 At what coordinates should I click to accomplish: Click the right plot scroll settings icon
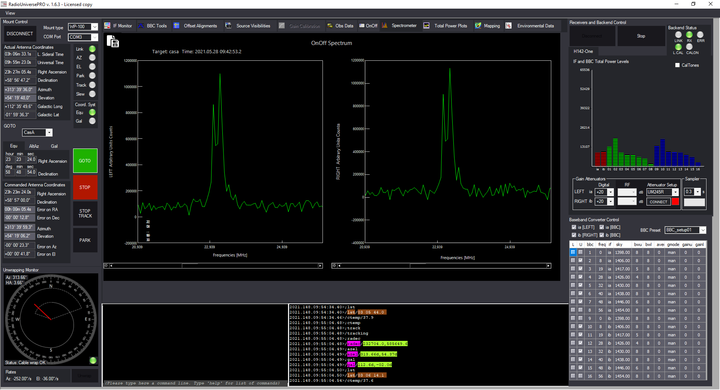[334, 265]
